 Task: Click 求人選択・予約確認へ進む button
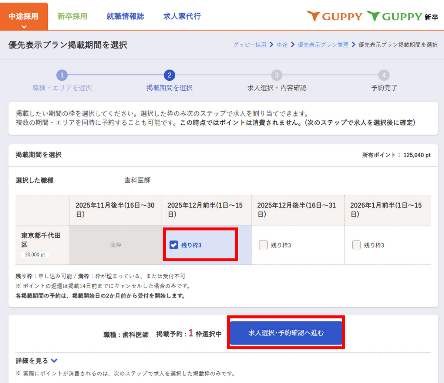(x=286, y=333)
